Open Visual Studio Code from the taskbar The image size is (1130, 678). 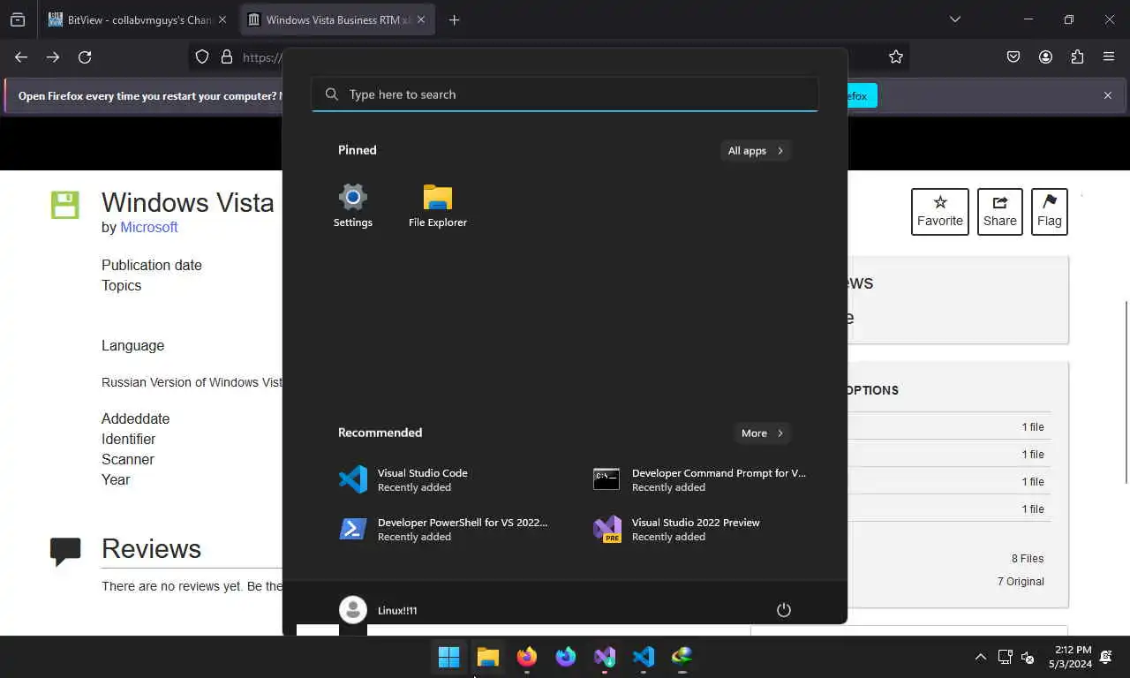[644, 657]
